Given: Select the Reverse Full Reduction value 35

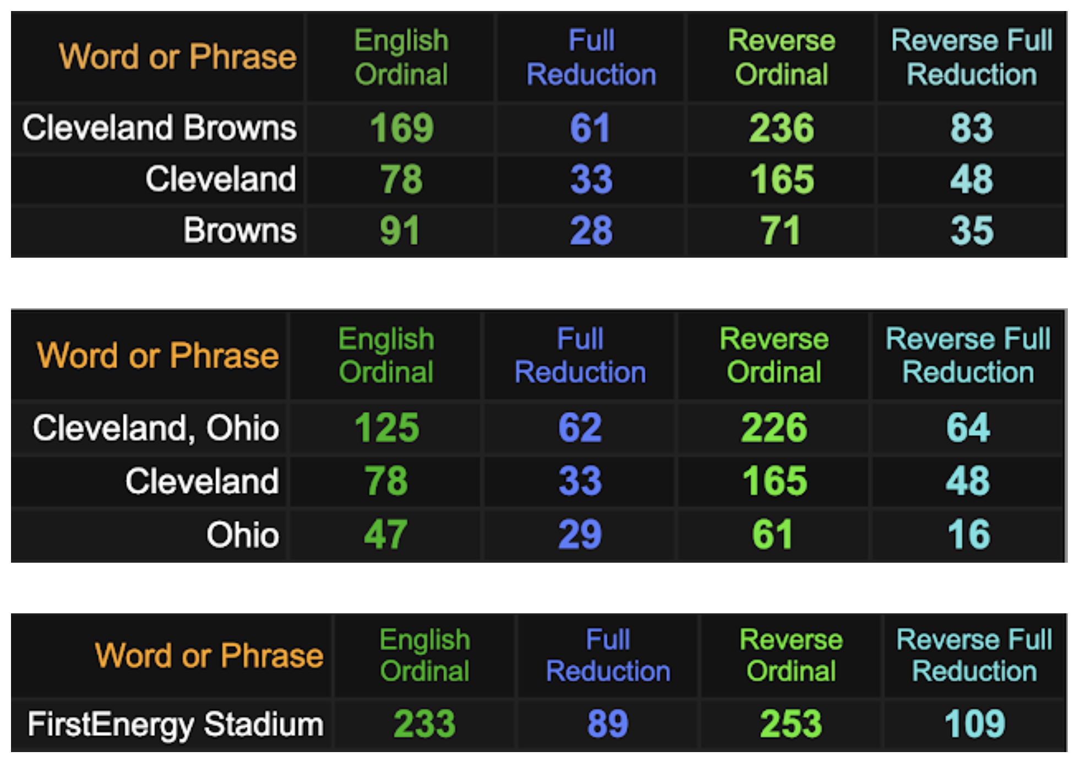Looking at the screenshot, I should click(x=972, y=230).
